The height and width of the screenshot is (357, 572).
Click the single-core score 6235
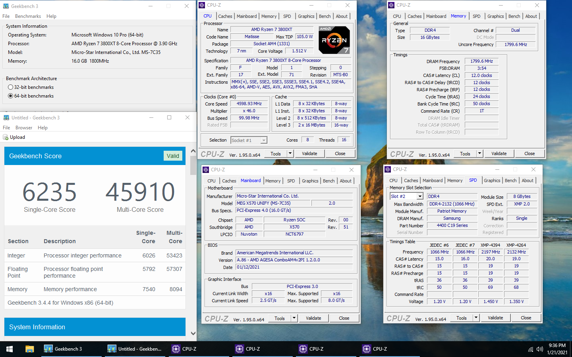click(49, 192)
